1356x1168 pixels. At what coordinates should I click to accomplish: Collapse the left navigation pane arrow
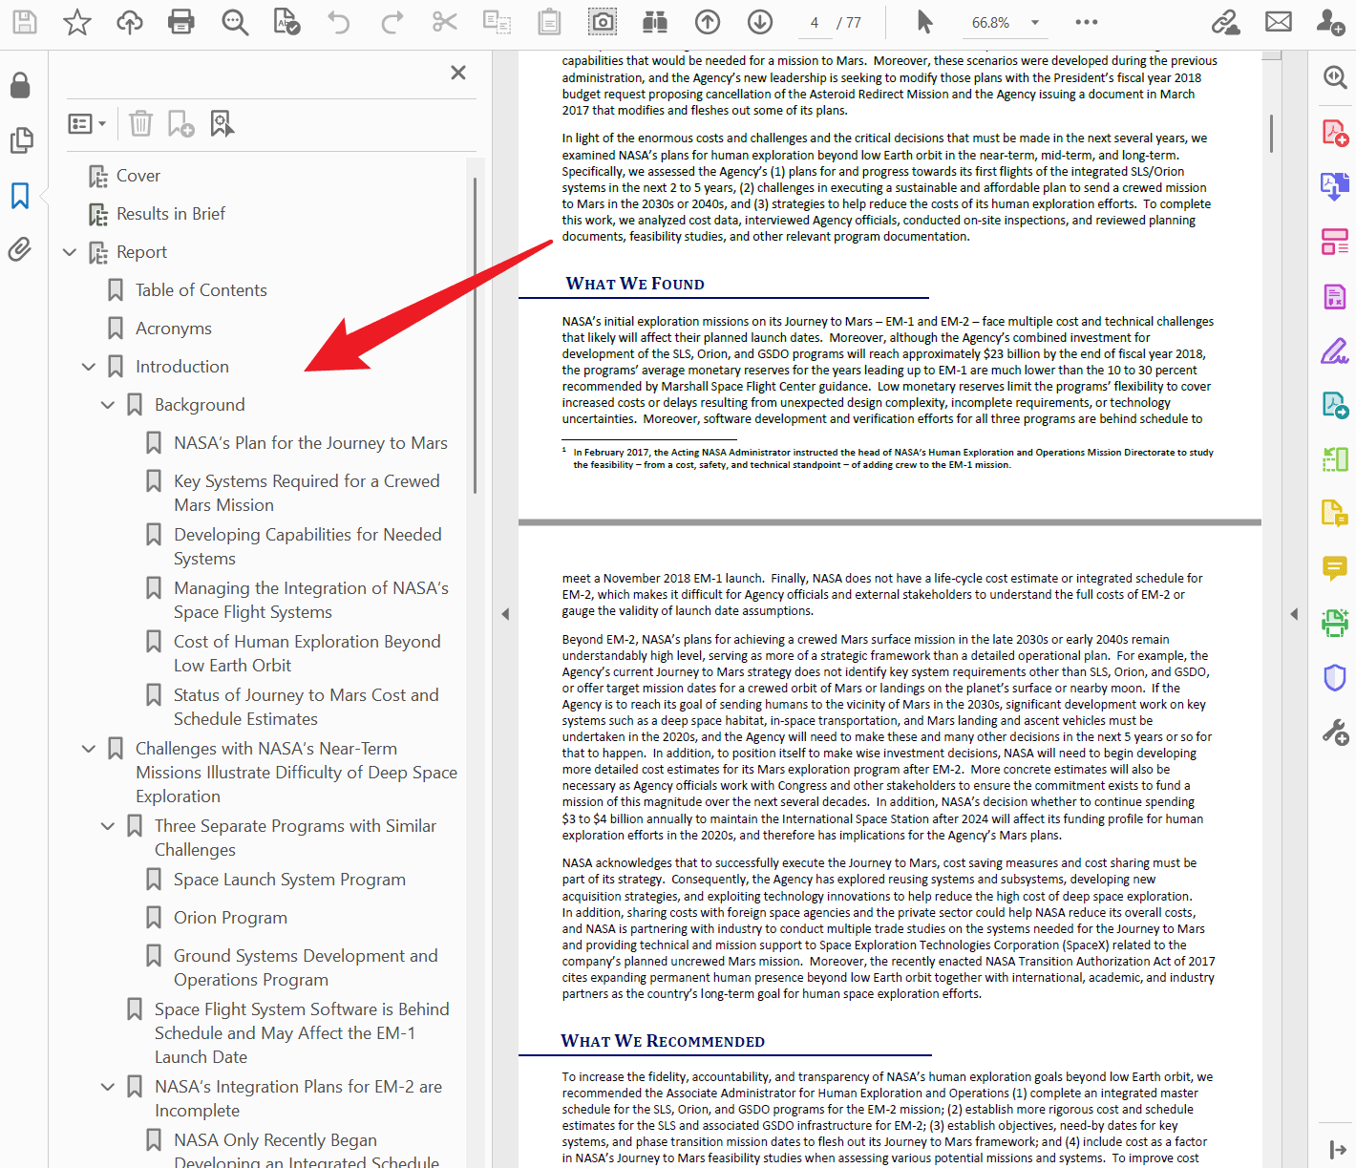[505, 614]
